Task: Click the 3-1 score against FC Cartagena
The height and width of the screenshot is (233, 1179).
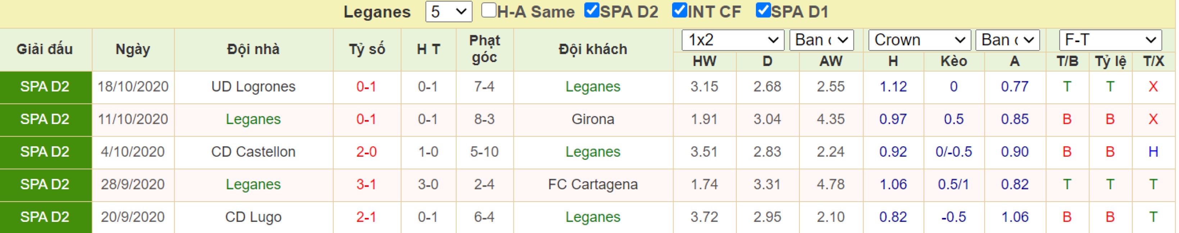Action: (366, 185)
